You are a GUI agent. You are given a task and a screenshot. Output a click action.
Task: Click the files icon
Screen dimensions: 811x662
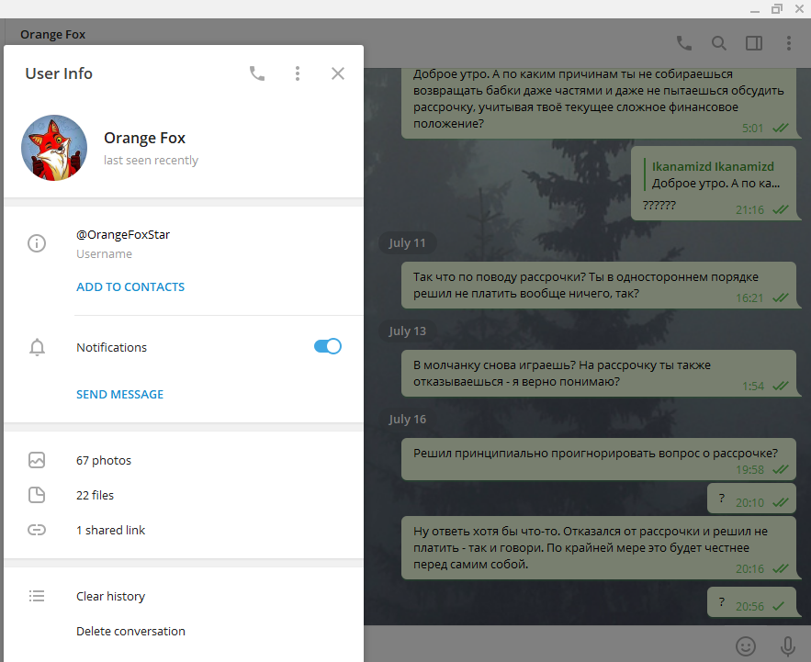(x=37, y=496)
